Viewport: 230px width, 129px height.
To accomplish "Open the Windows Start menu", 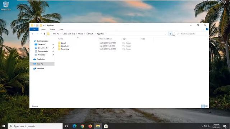I will click(4, 126).
